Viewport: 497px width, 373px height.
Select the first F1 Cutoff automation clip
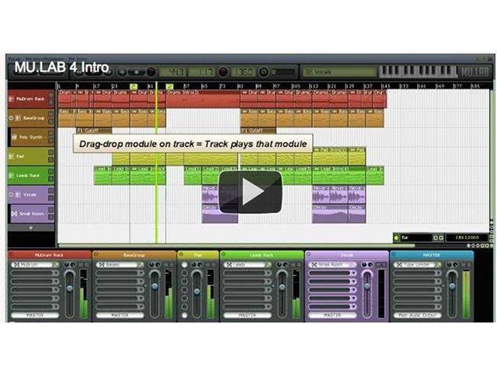click(x=94, y=131)
